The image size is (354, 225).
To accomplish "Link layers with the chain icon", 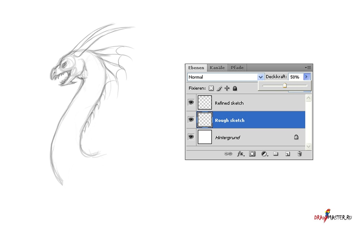I will click(x=228, y=154).
